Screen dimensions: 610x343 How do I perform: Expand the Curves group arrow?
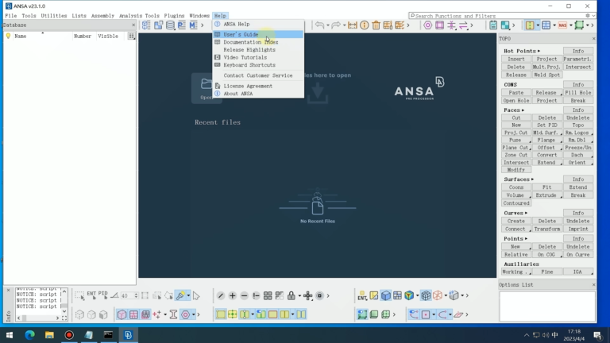pyautogui.click(x=526, y=213)
